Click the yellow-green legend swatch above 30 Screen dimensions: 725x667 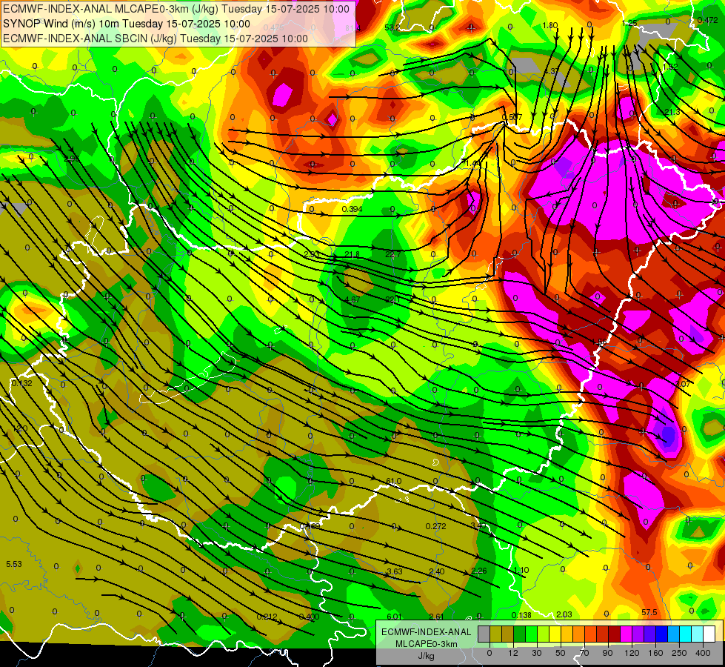[544, 634]
